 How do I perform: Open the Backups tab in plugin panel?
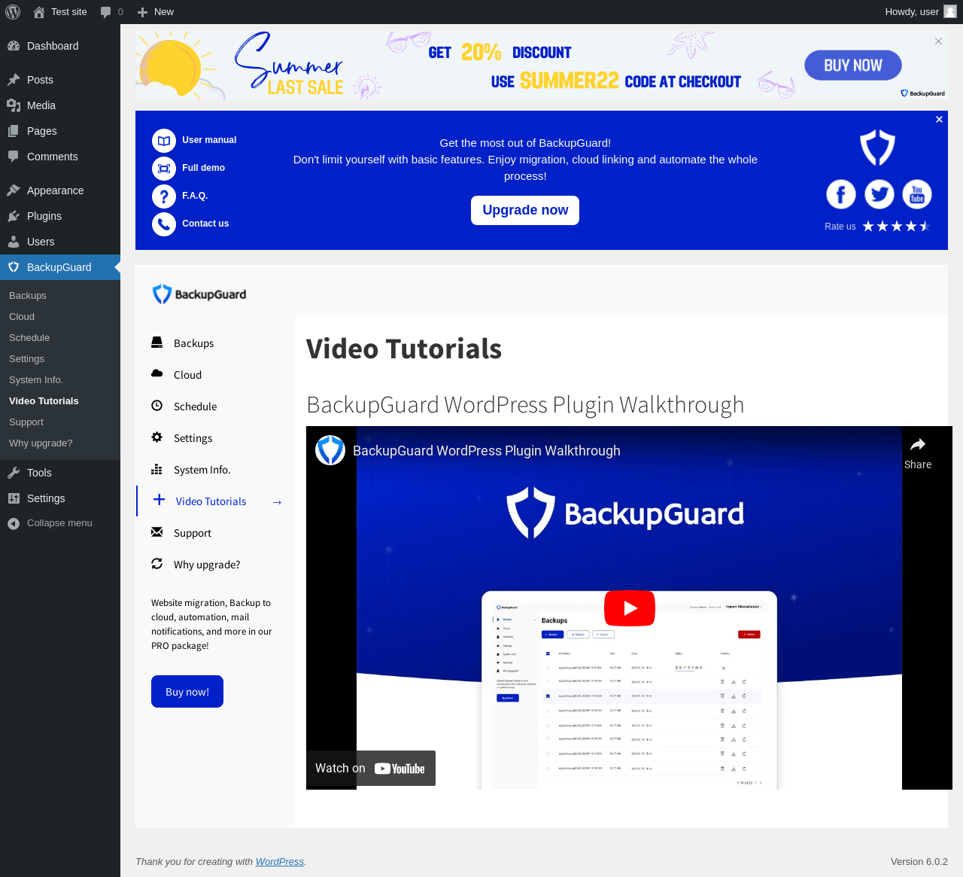coord(215,343)
